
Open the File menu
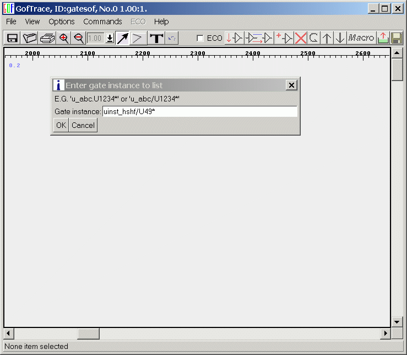11,21
